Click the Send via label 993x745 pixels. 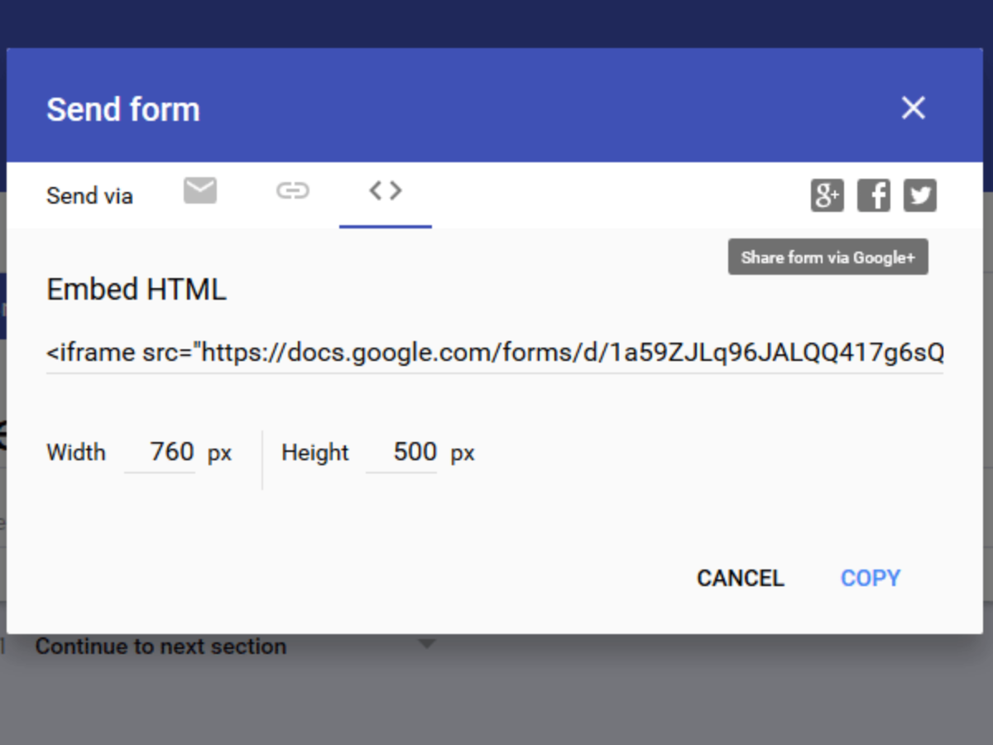[x=89, y=196]
